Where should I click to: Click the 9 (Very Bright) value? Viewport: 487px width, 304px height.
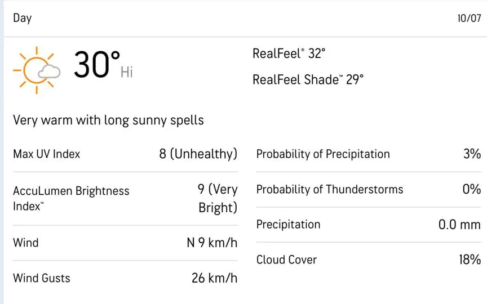[x=218, y=199]
